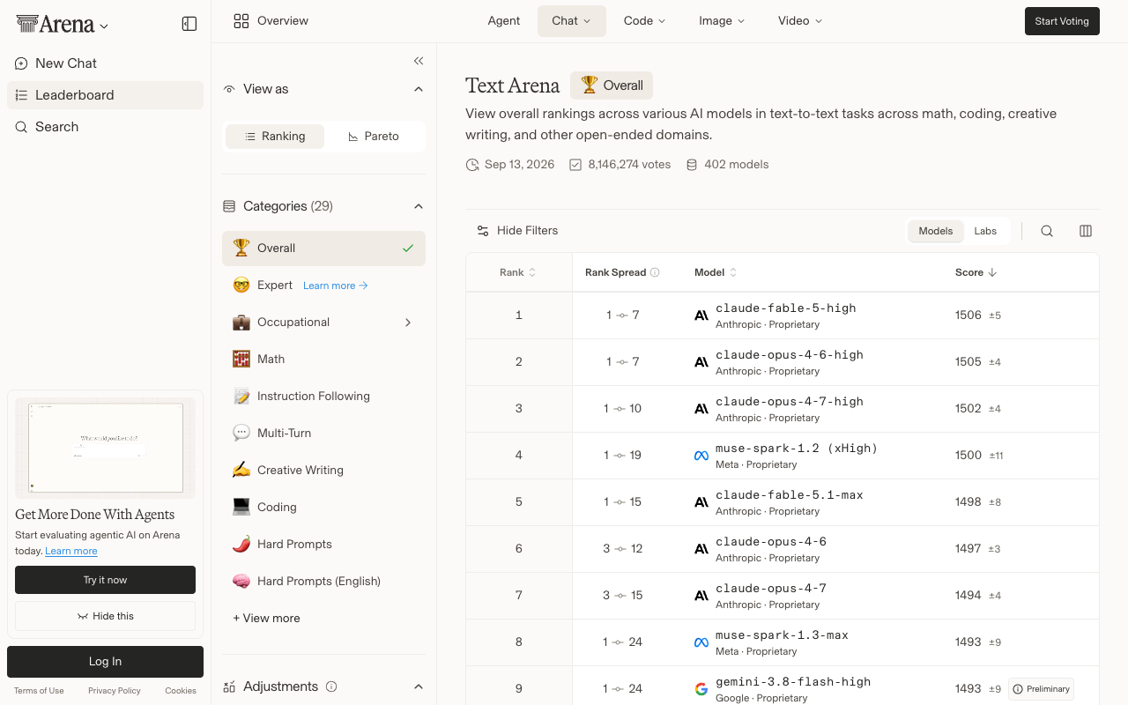Click the Try it now button
Viewport: 1128px width, 705px height.
pos(105,580)
